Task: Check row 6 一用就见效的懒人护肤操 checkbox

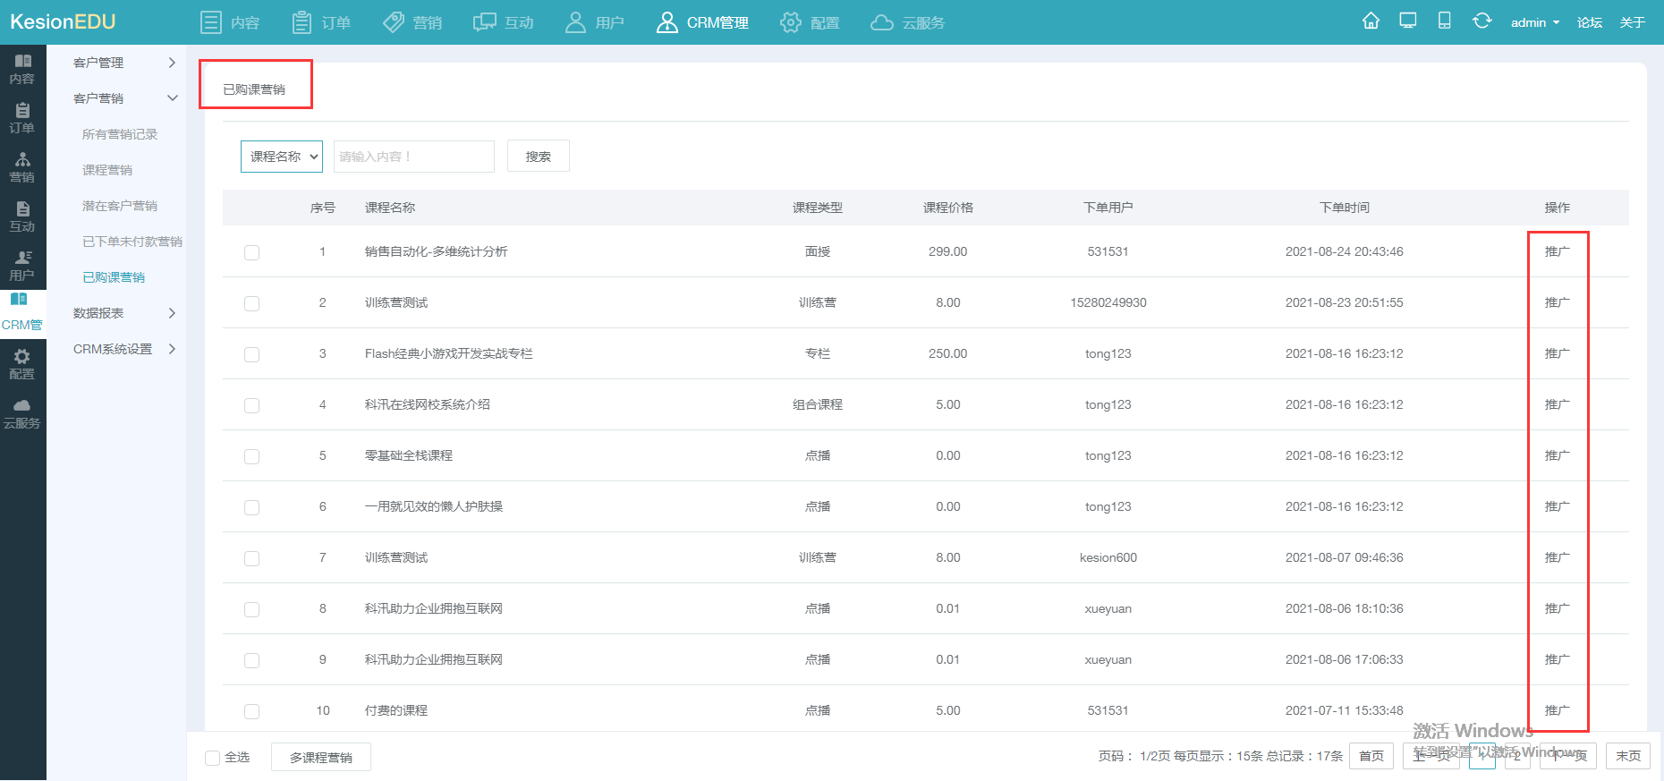Action: (x=252, y=507)
